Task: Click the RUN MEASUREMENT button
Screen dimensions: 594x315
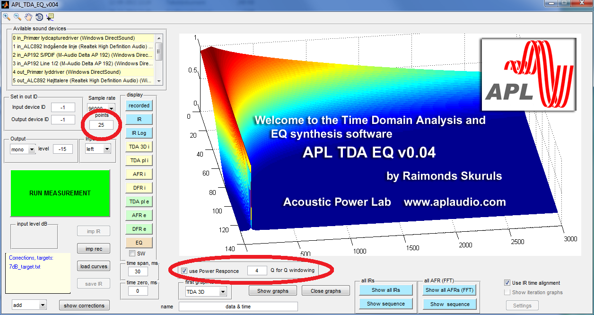Action: (x=60, y=193)
